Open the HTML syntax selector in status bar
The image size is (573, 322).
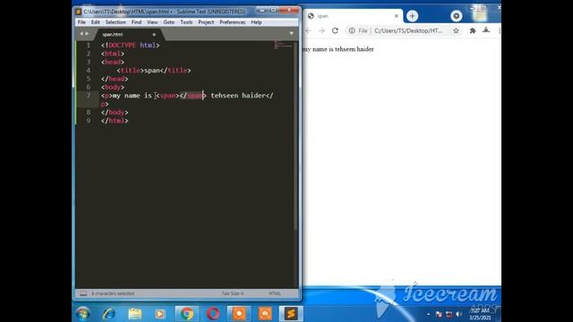point(275,293)
